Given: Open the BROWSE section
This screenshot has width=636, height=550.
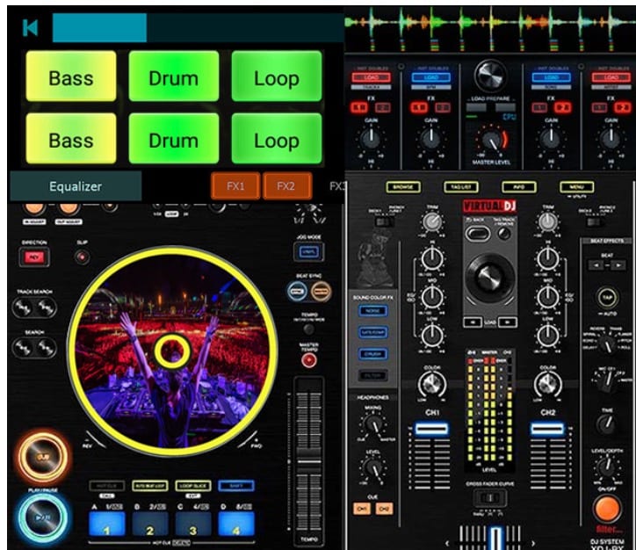Looking at the screenshot, I should [403, 187].
